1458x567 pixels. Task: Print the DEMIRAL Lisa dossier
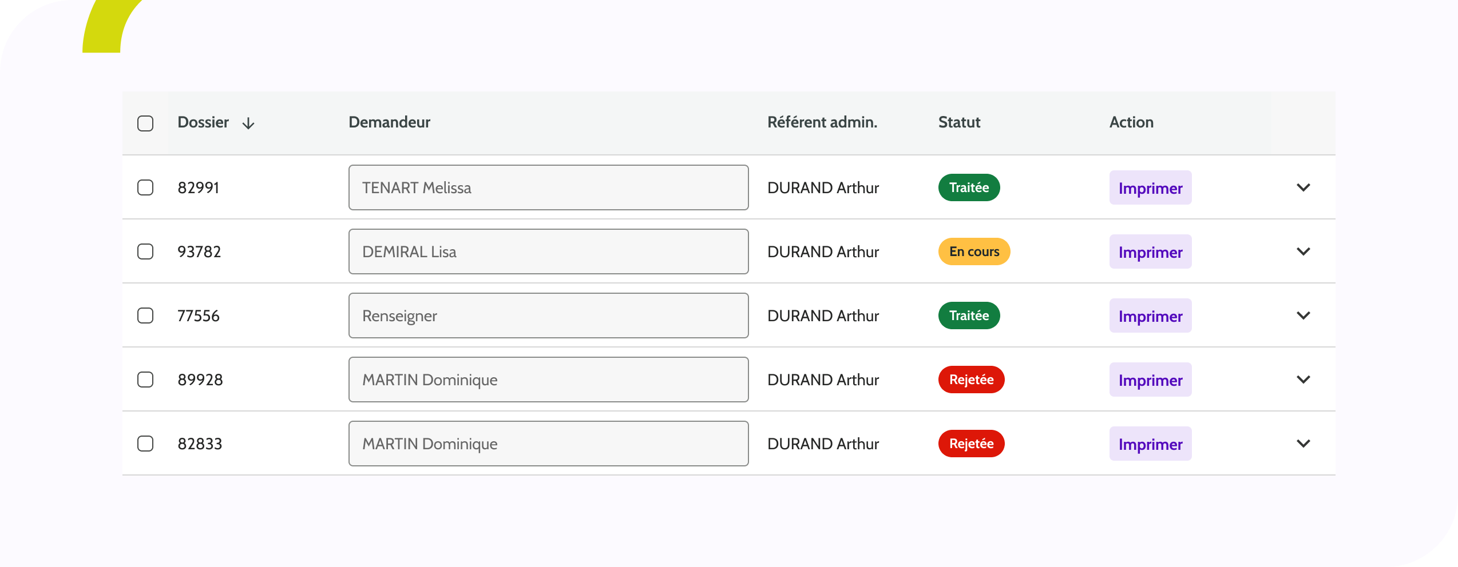coord(1150,252)
